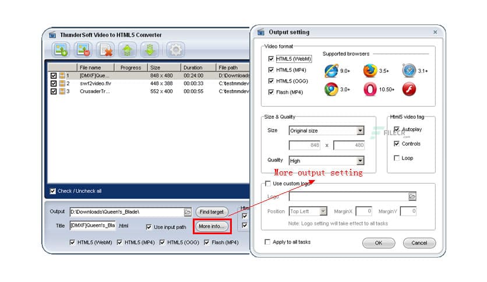The image size is (487, 282).
Task: Toggle Flash (MP4) in Video format group
Action: (271, 92)
